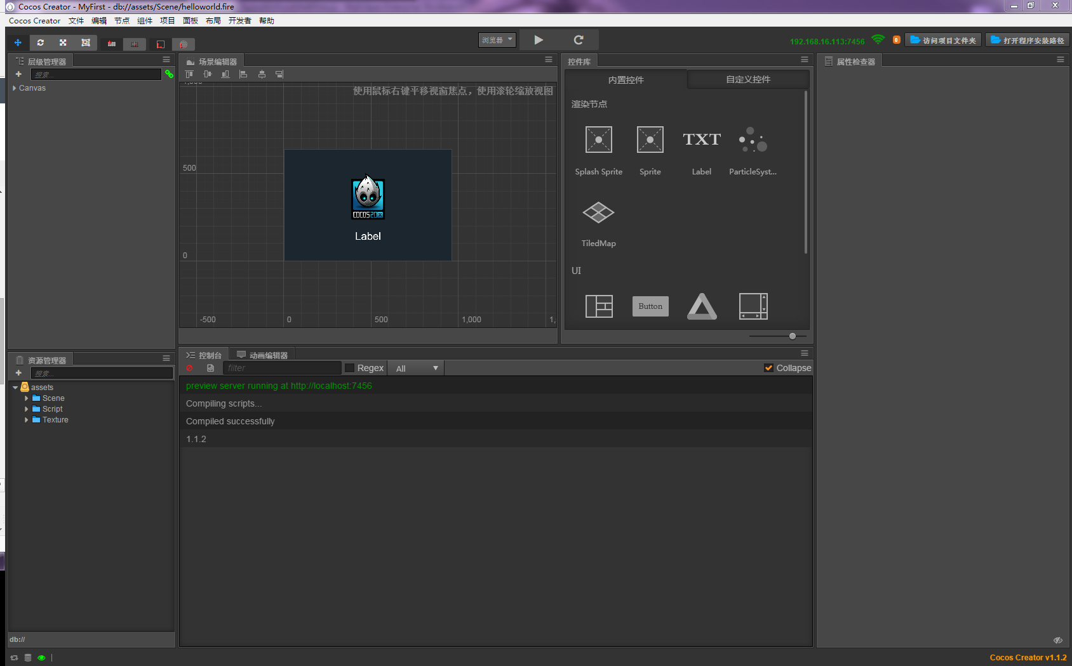Pick the Button UI widget
Screen dimensions: 1072x666
pyautogui.click(x=650, y=306)
